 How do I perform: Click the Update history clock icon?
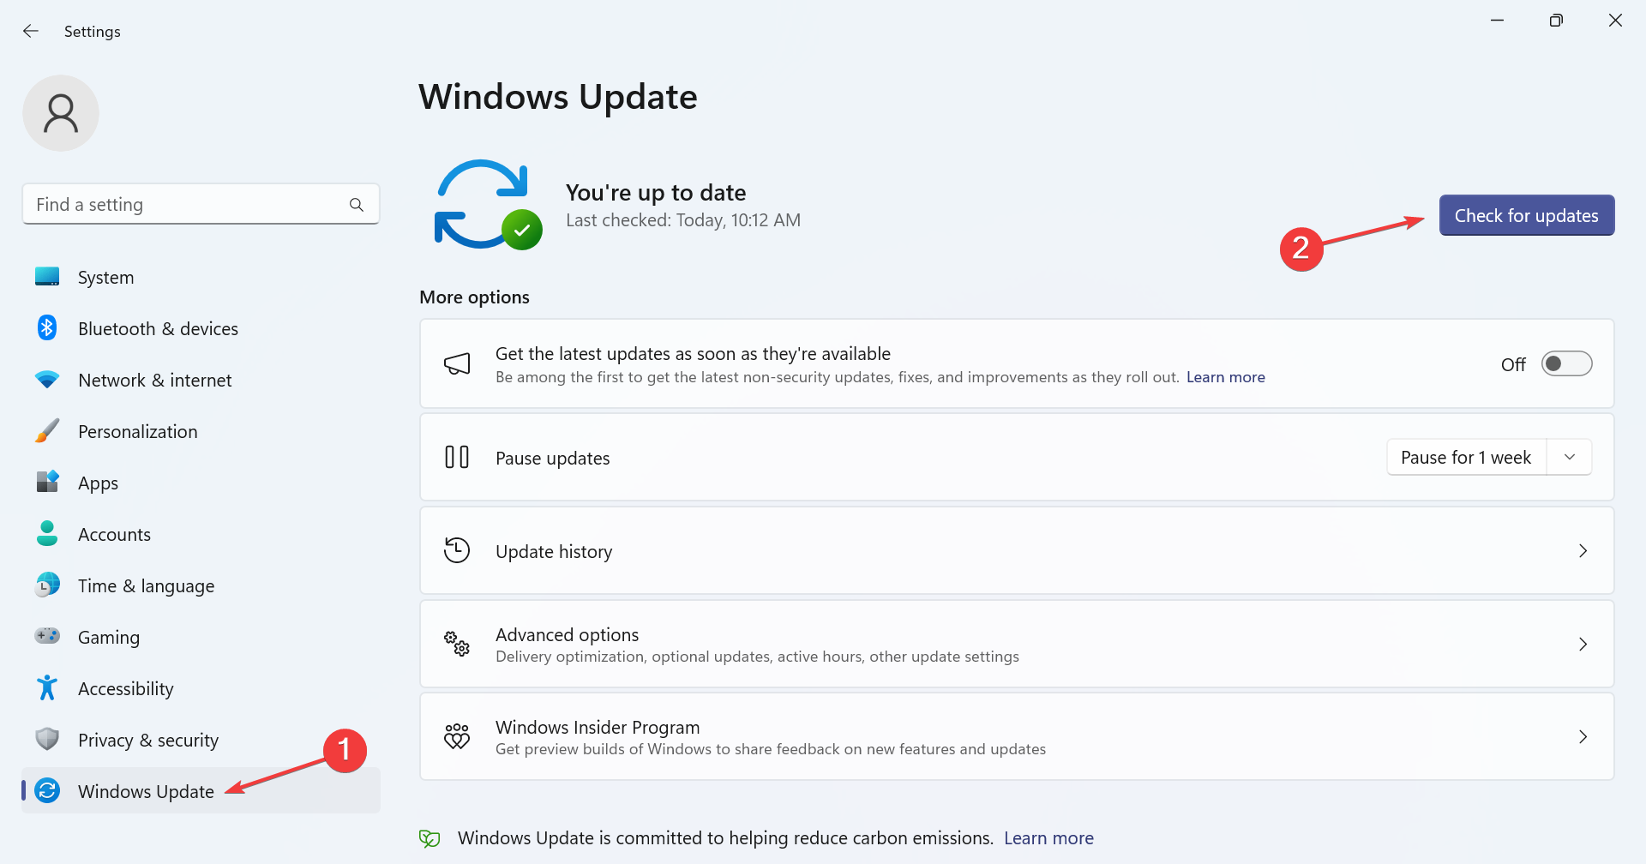457,550
